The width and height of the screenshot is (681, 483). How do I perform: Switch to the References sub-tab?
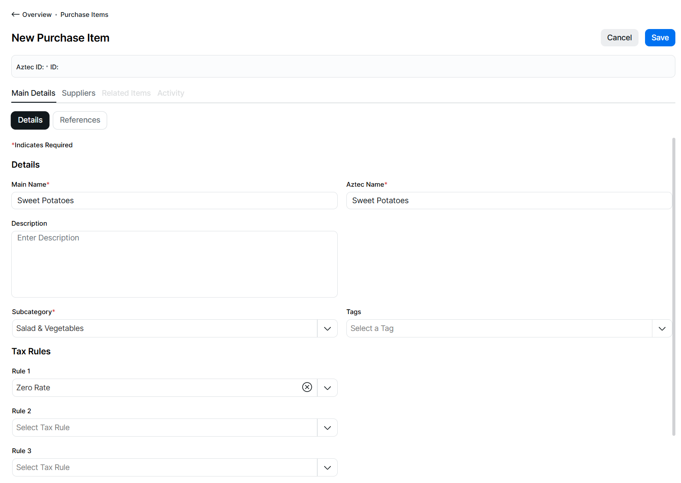[80, 120]
